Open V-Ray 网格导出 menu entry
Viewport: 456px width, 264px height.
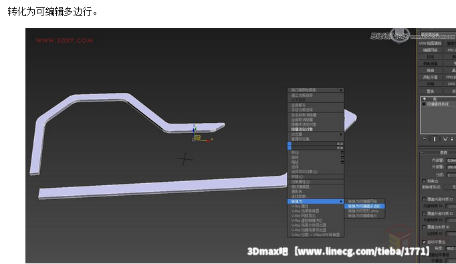[316, 216]
